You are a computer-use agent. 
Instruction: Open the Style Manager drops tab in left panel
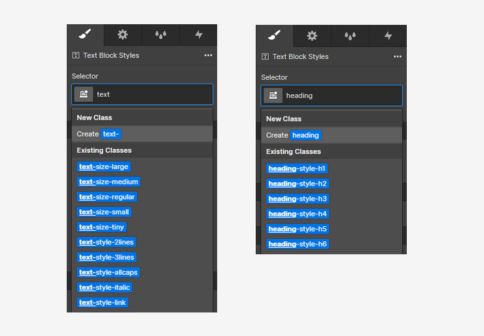[x=160, y=35]
